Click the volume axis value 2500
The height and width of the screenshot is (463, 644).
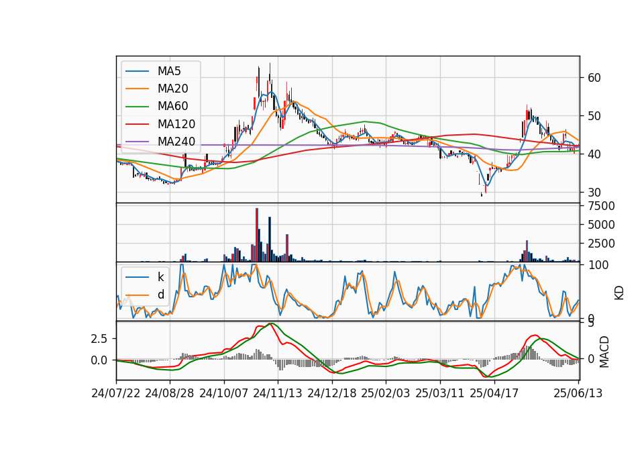[601, 244]
